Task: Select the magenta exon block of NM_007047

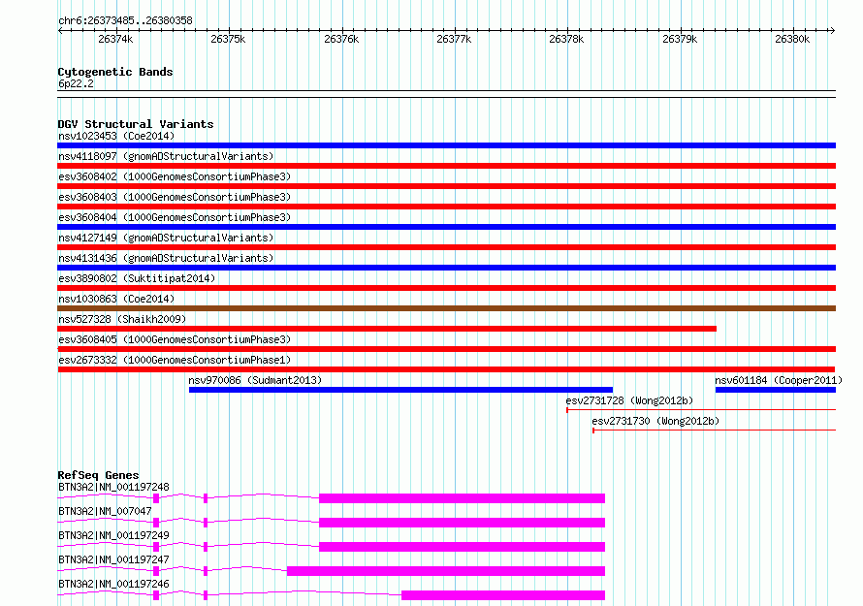Action: coord(463,523)
